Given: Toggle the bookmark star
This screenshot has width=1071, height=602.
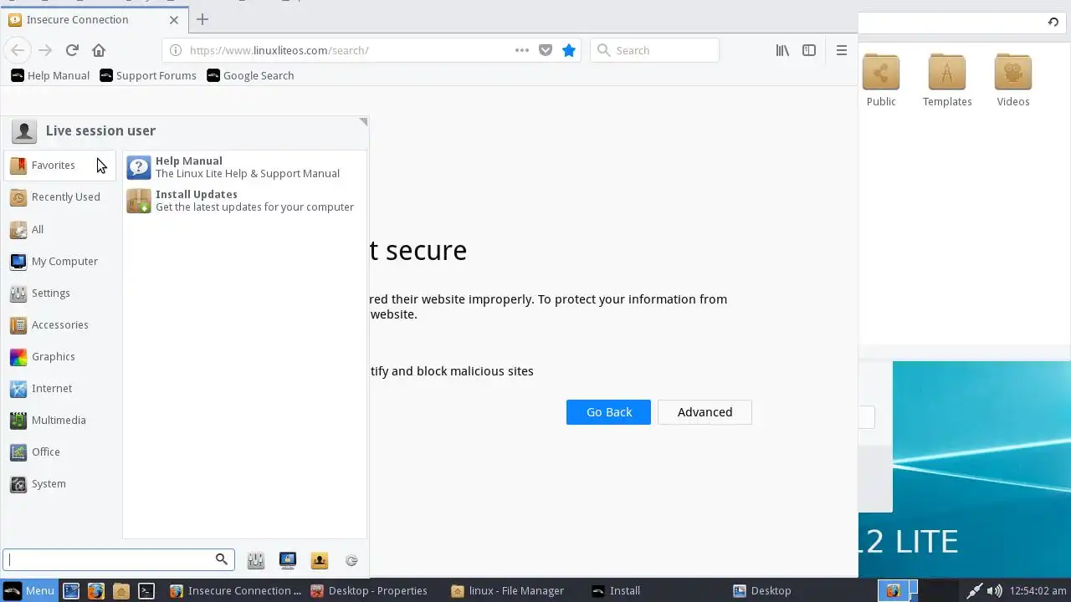Looking at the screenshot, I should point(569,50).
